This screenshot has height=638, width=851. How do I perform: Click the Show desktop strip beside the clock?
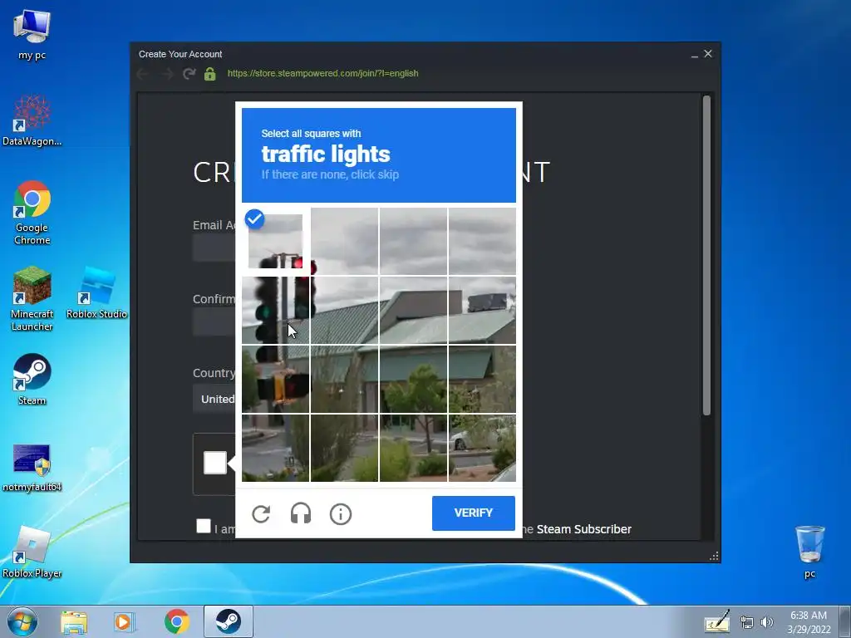(845, 621)
